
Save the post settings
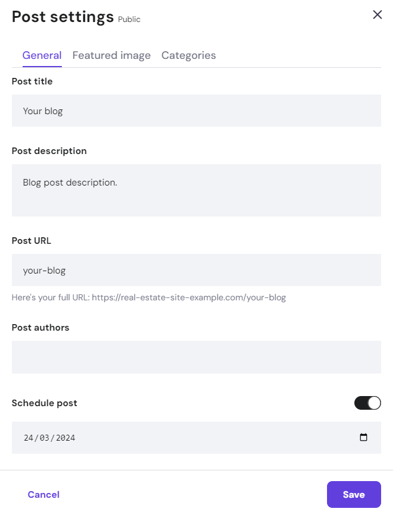(353, 494)
